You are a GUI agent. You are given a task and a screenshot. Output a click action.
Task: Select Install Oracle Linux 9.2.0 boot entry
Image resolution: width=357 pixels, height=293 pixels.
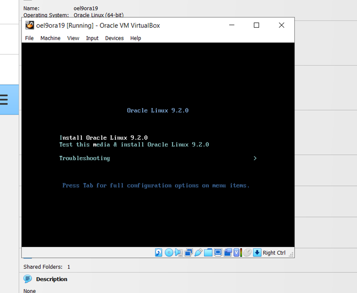coord(104,138)
